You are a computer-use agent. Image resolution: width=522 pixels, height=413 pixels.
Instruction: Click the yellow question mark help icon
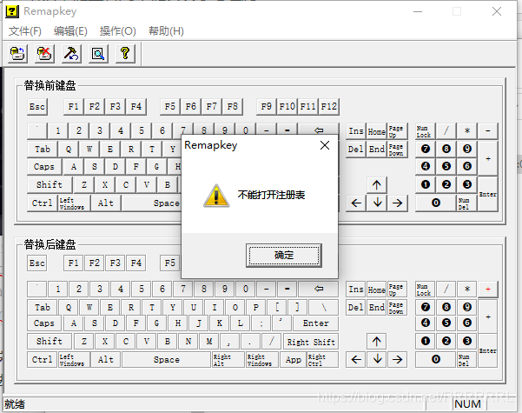pos(125,53)
